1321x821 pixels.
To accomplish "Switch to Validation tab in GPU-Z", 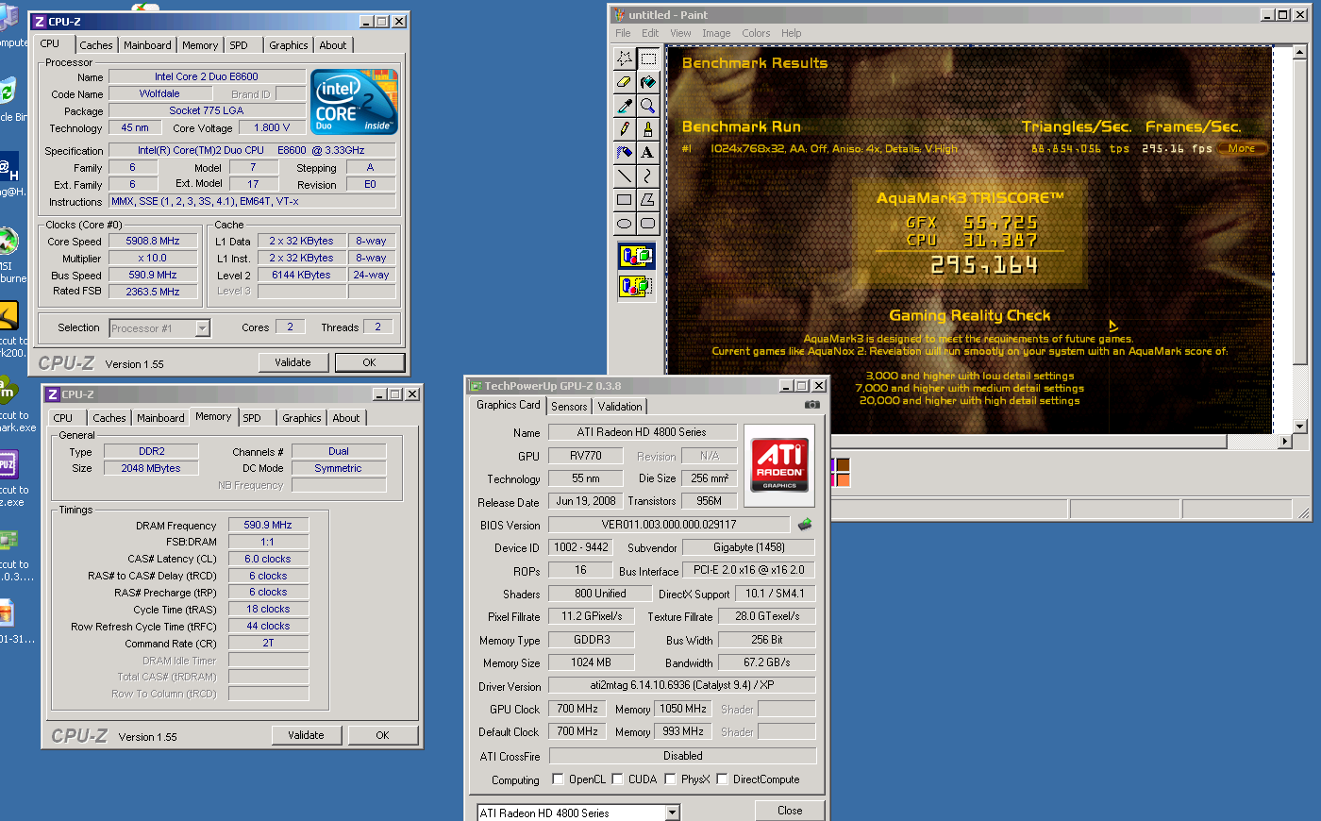I will click(620, 407).
